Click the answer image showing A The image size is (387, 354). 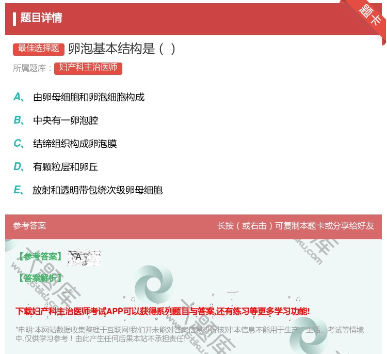tap(84, 257)
